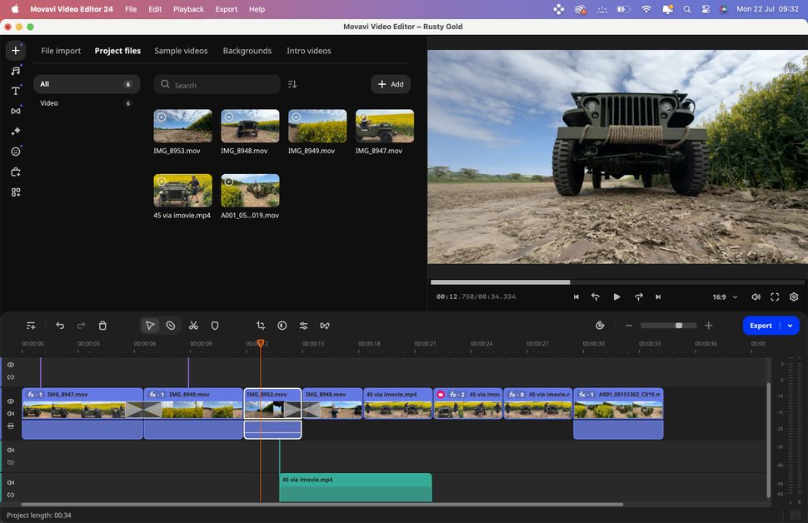Screen dimensions: 808x523
Task: Open the 16:9 aspect ratio dropdown
Action: click(721, 296)
